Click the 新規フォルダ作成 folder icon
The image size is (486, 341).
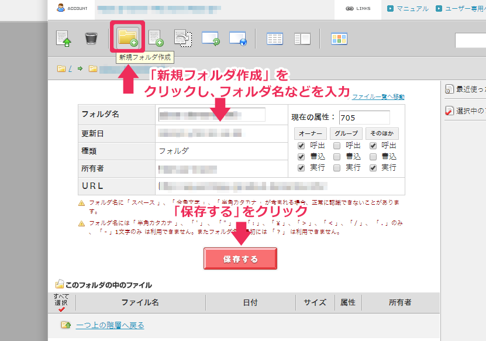click(127, 37)
